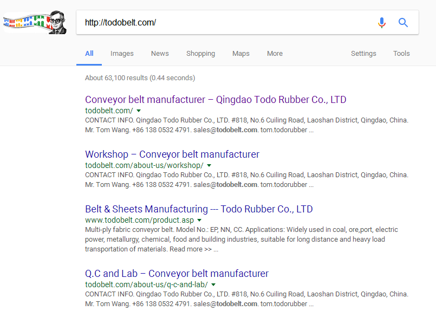Viewport: 436px width, 317px height.
Task: Open the Workshop – Conveyor belt manufacturer result
Action: click(172, 154)
